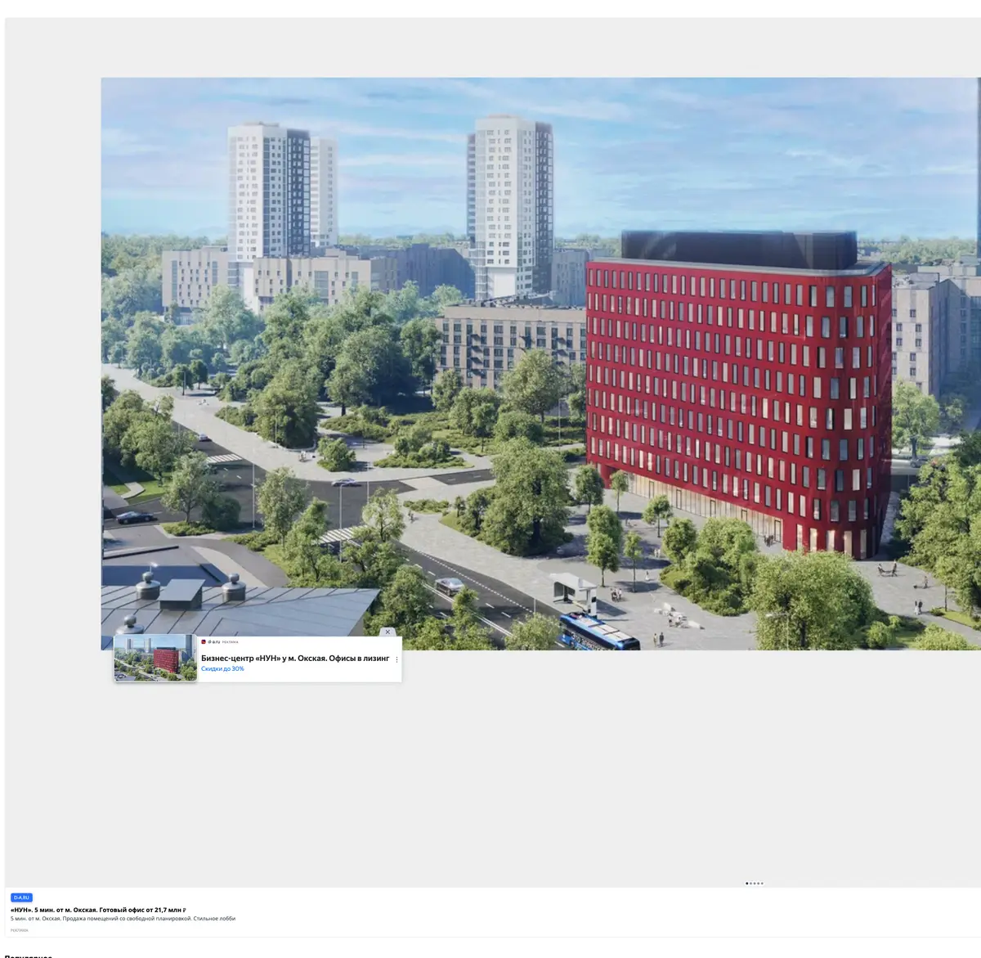Screen dimensions: 981x958
Task: Select the first carousel indicator dot
Action: click(x=747, y=884)
